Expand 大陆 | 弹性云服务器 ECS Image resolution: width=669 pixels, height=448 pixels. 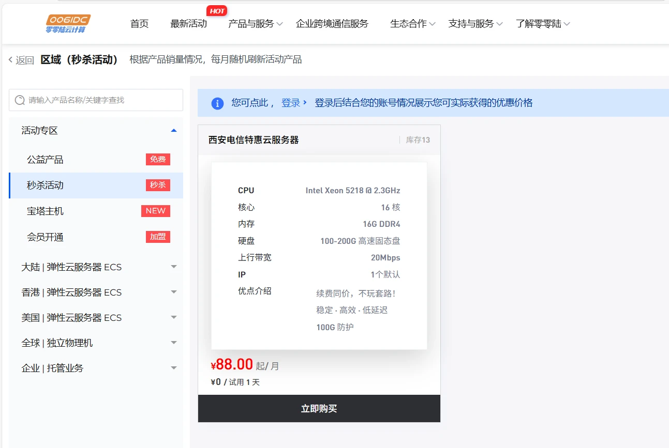pyautogui.click(x=174, y=267)
